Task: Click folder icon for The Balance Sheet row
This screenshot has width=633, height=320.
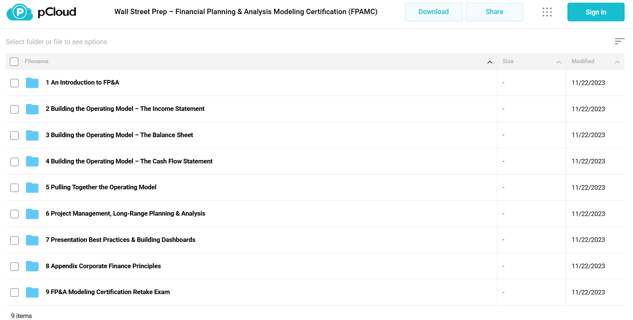Action: [32, 135]
